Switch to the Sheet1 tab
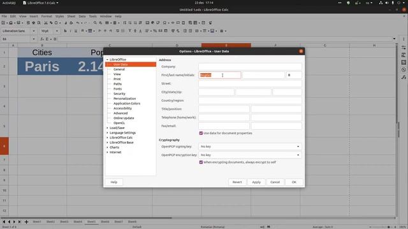The height and width of the screenshot is (229, 408). coord(37,222)
